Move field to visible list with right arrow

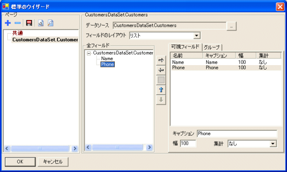point(161,61)
